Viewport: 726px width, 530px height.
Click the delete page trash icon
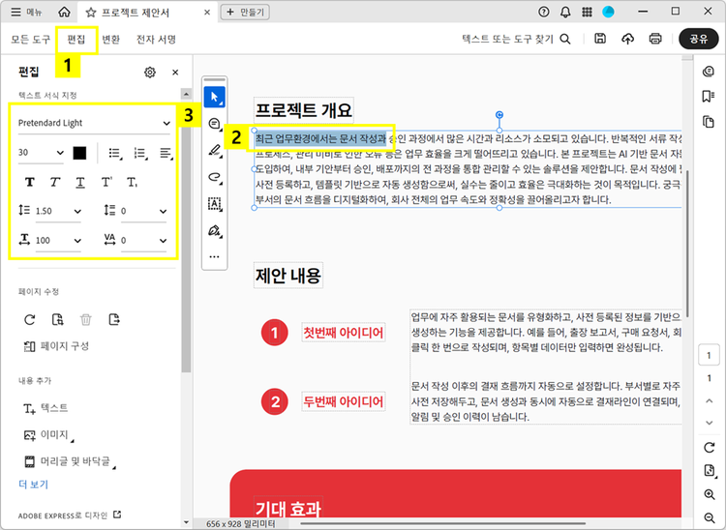pyautogui.click(x=85, y=319)
